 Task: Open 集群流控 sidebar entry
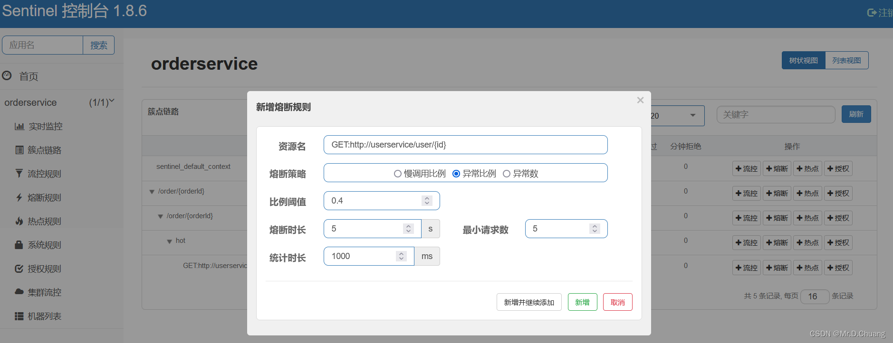(45, 292)
